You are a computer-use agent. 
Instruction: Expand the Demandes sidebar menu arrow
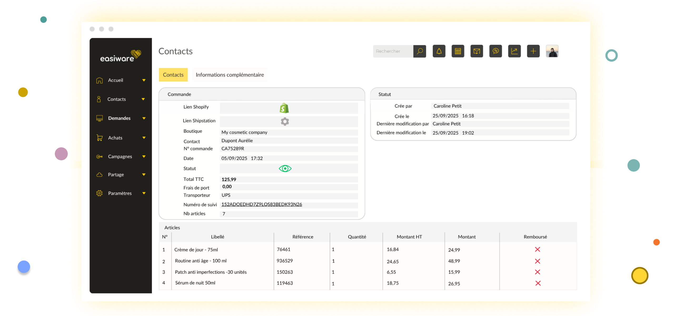[x=144, y=118]
